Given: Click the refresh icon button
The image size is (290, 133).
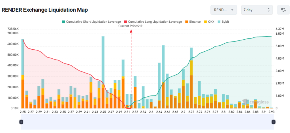Looking at the screenshot, I should (x=283, y=10).
